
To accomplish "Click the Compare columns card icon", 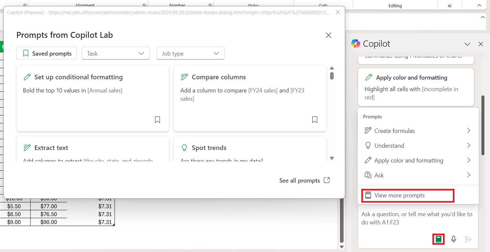I will pyautogui.click(x=184, y=77).
